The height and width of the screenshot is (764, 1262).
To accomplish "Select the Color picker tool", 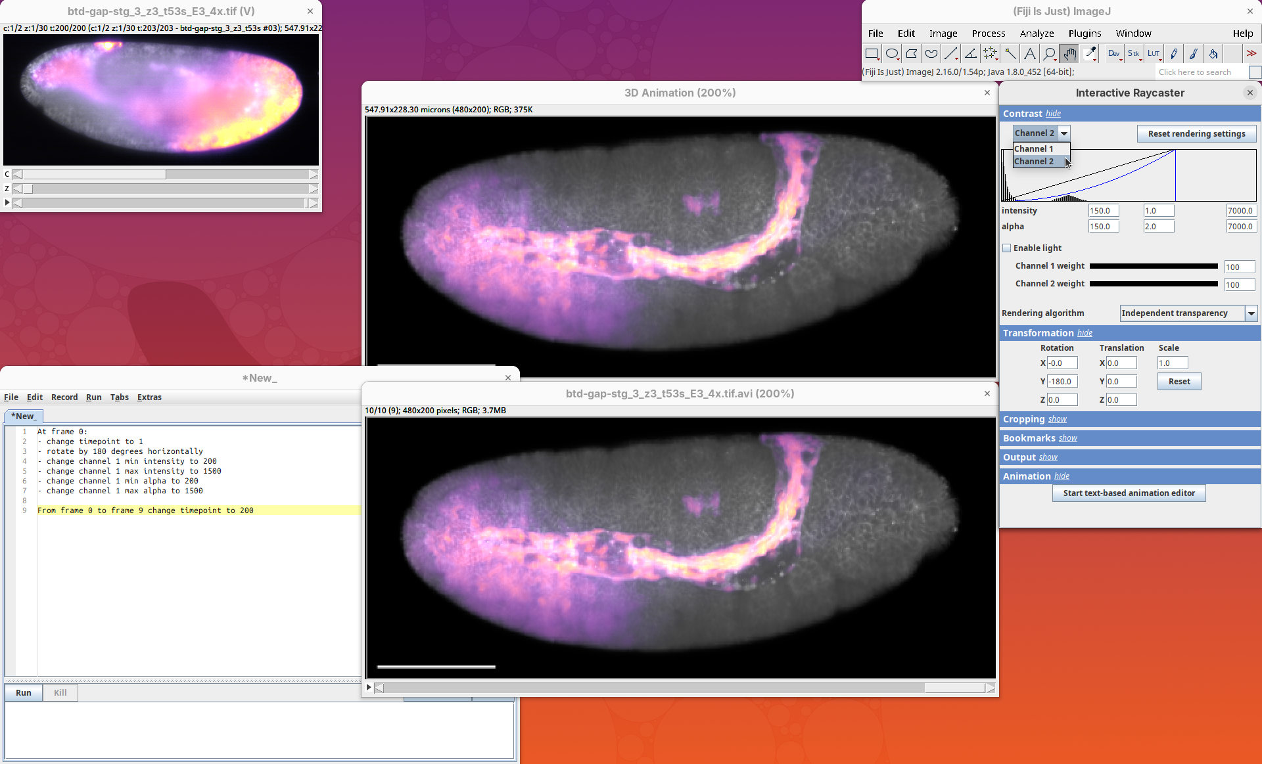I will click(1090, 54).
